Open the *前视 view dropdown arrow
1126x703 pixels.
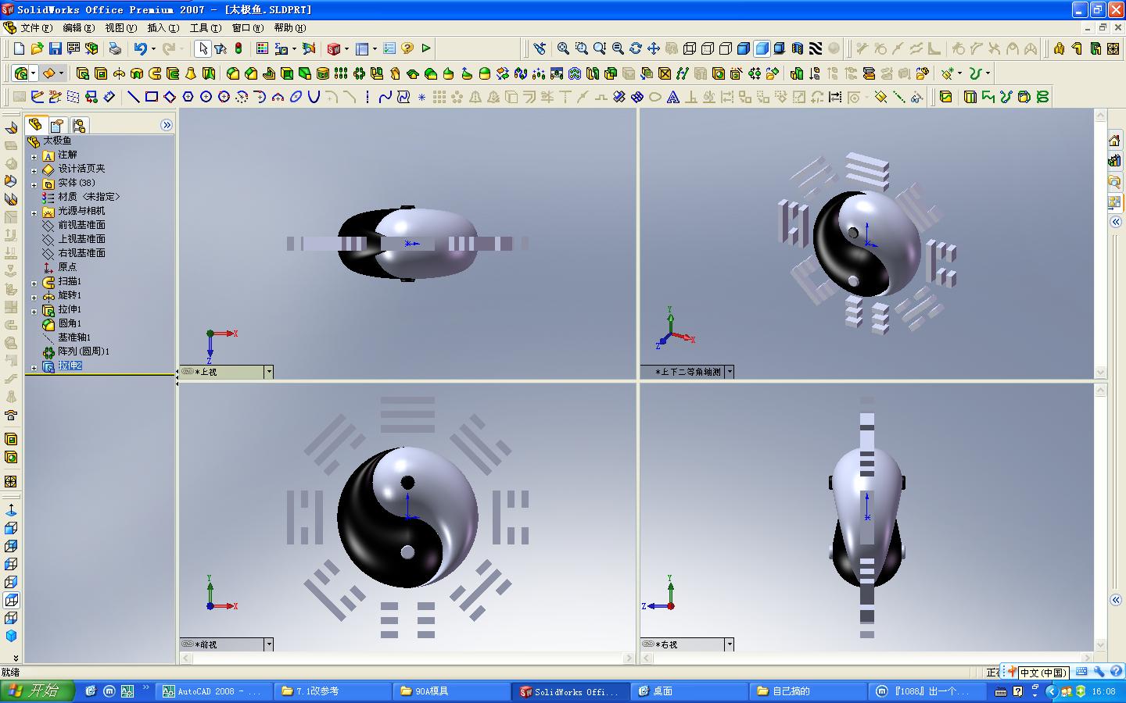coord(268,644)
